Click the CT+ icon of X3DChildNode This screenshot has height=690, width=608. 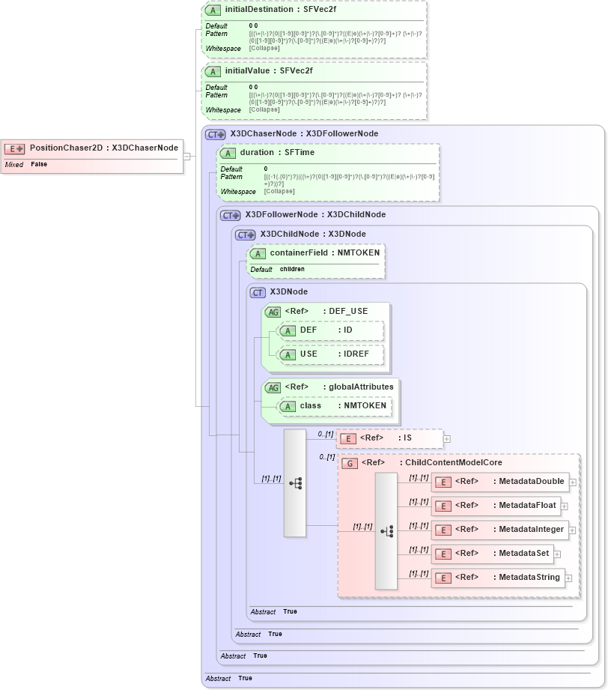click(246, 235)
